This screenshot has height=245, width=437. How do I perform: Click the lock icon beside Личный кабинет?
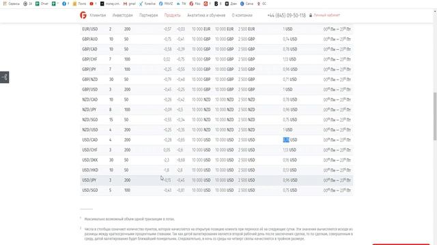tap(311, 15)
